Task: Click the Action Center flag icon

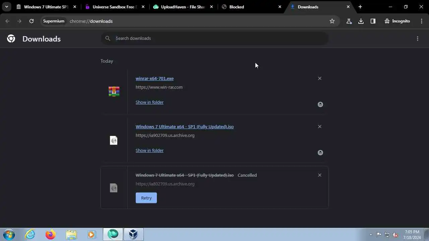Action: pyautogui.click(x=379, y=235)
